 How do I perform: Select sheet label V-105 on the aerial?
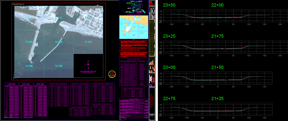click(29, 42)
